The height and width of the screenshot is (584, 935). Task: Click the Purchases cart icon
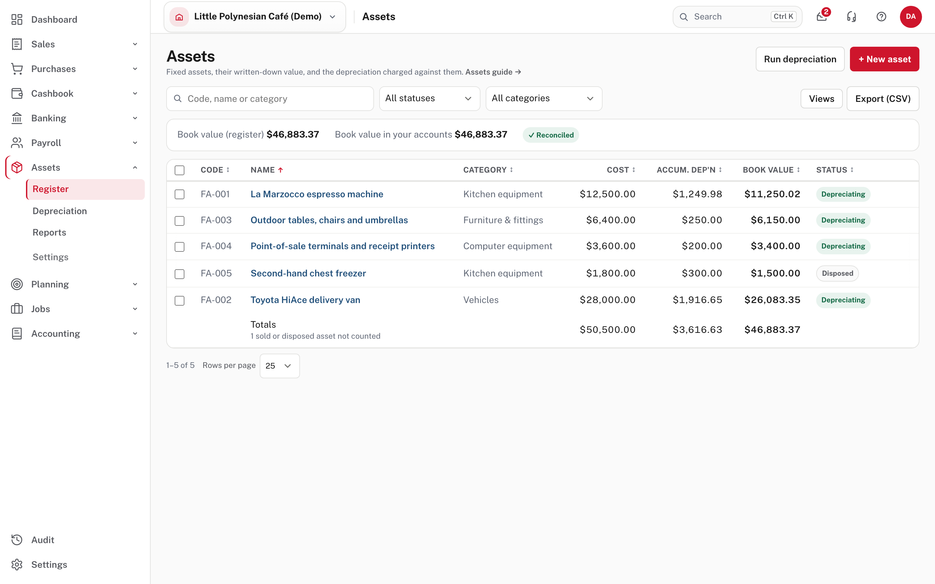click(17, 69)
